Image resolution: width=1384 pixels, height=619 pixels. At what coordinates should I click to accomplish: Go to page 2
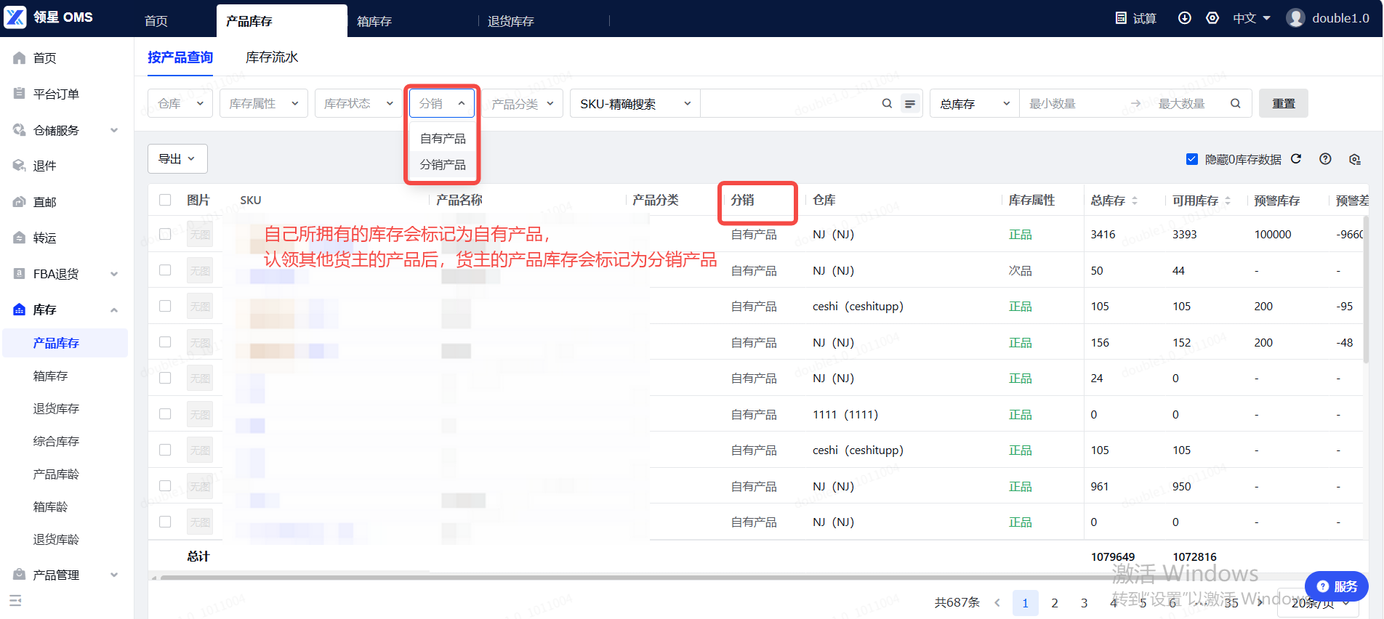1055,603
